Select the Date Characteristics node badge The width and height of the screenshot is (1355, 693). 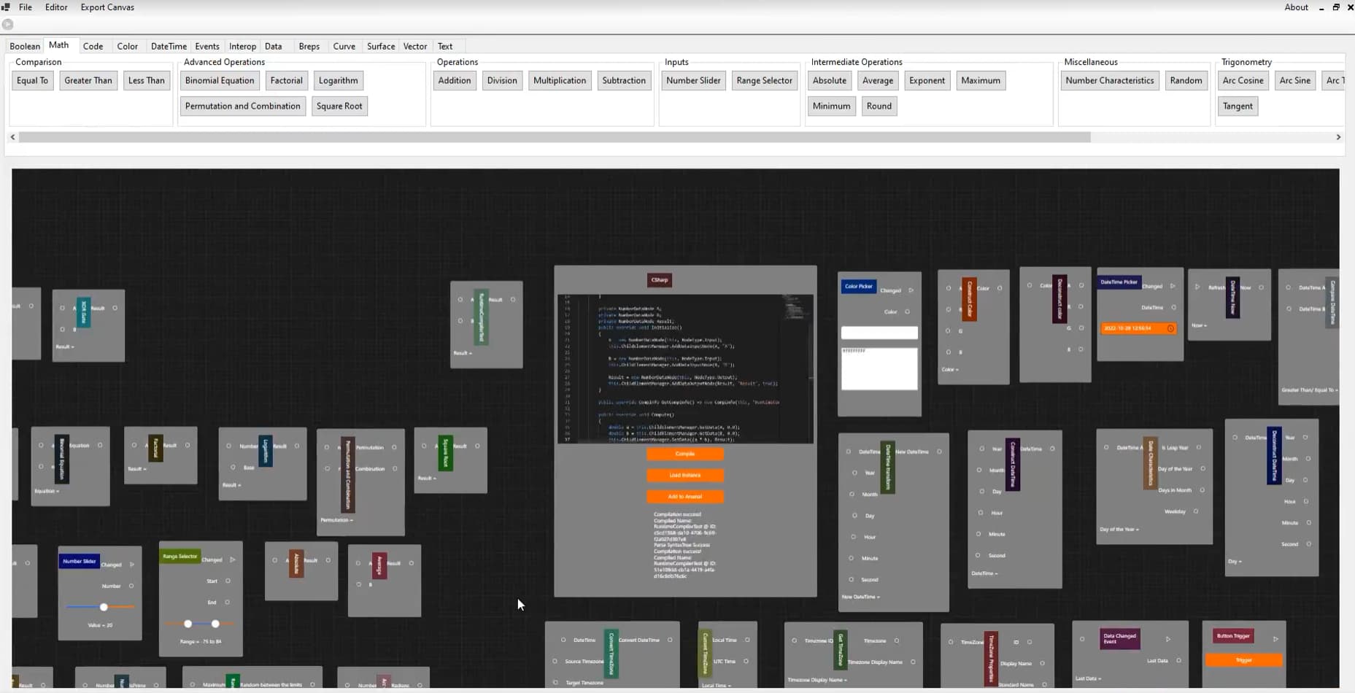tap(1150, 463)
